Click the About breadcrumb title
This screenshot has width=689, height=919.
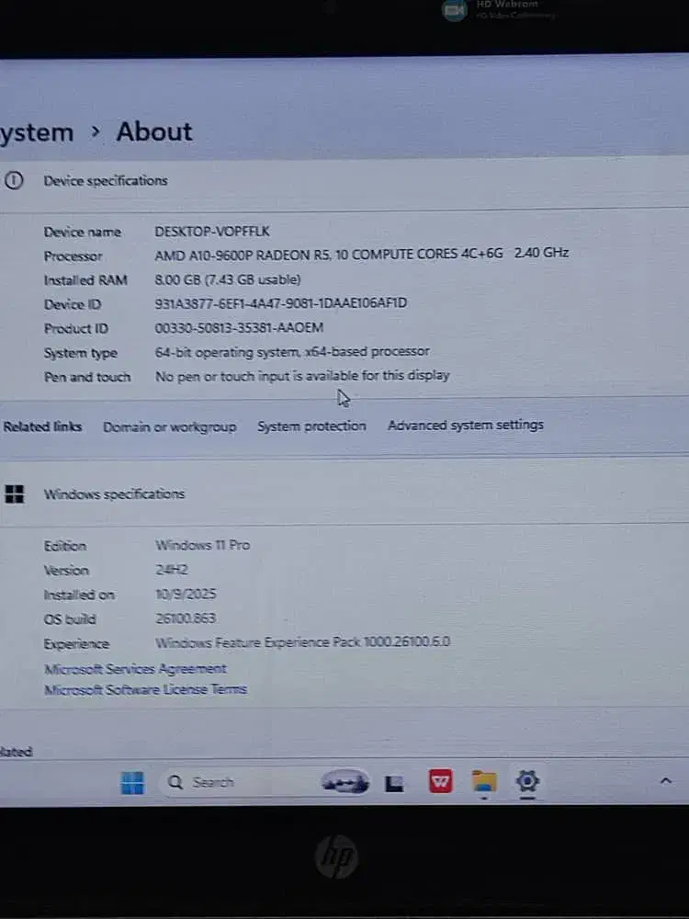coord(154,131)
